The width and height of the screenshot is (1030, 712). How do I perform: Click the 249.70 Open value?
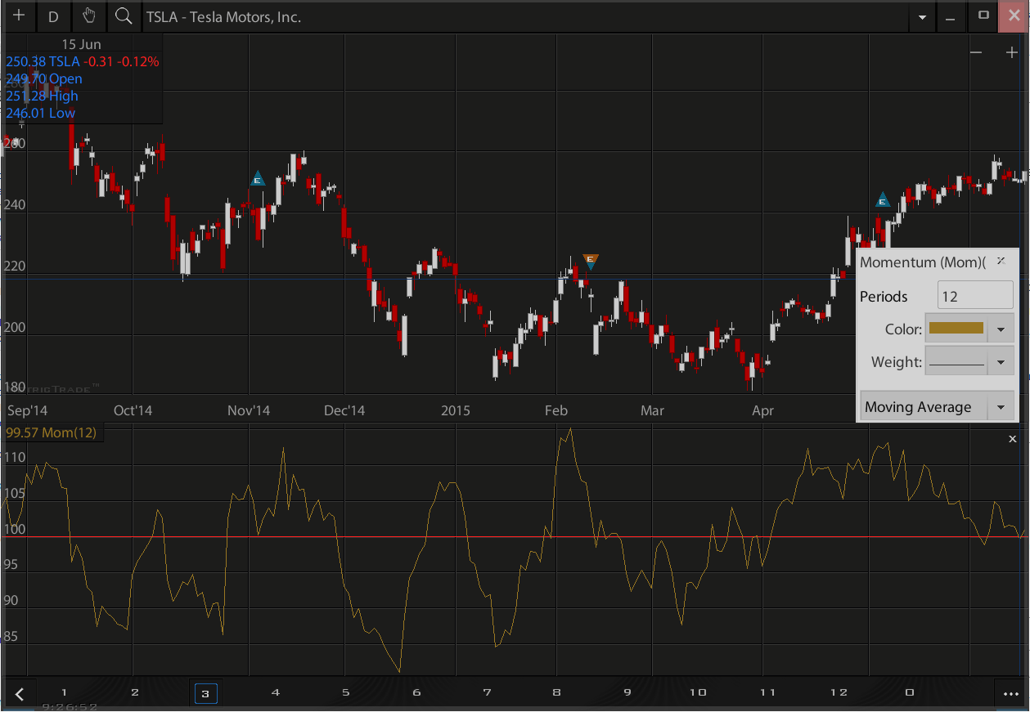pos(44,78)
